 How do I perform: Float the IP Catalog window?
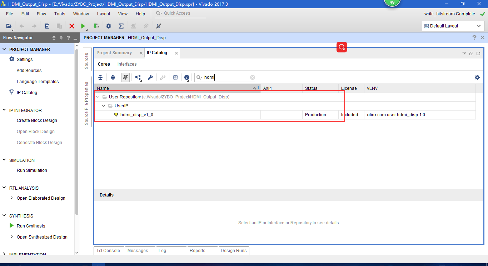coord(471,53)
